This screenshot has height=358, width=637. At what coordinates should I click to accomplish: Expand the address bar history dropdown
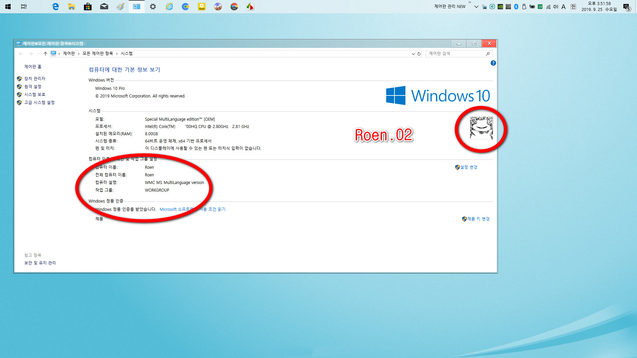coord(413,54)
